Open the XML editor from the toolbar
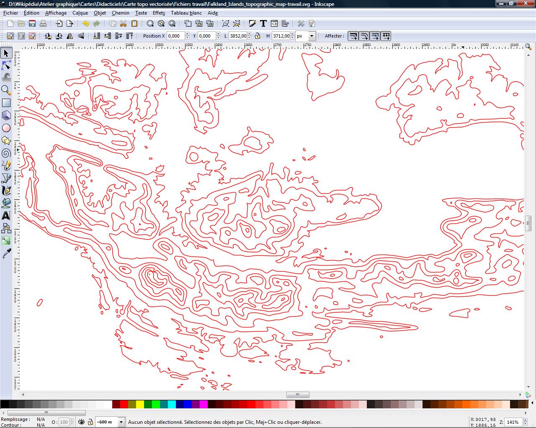This screenshot has height=428, width=536. (274, 24)
